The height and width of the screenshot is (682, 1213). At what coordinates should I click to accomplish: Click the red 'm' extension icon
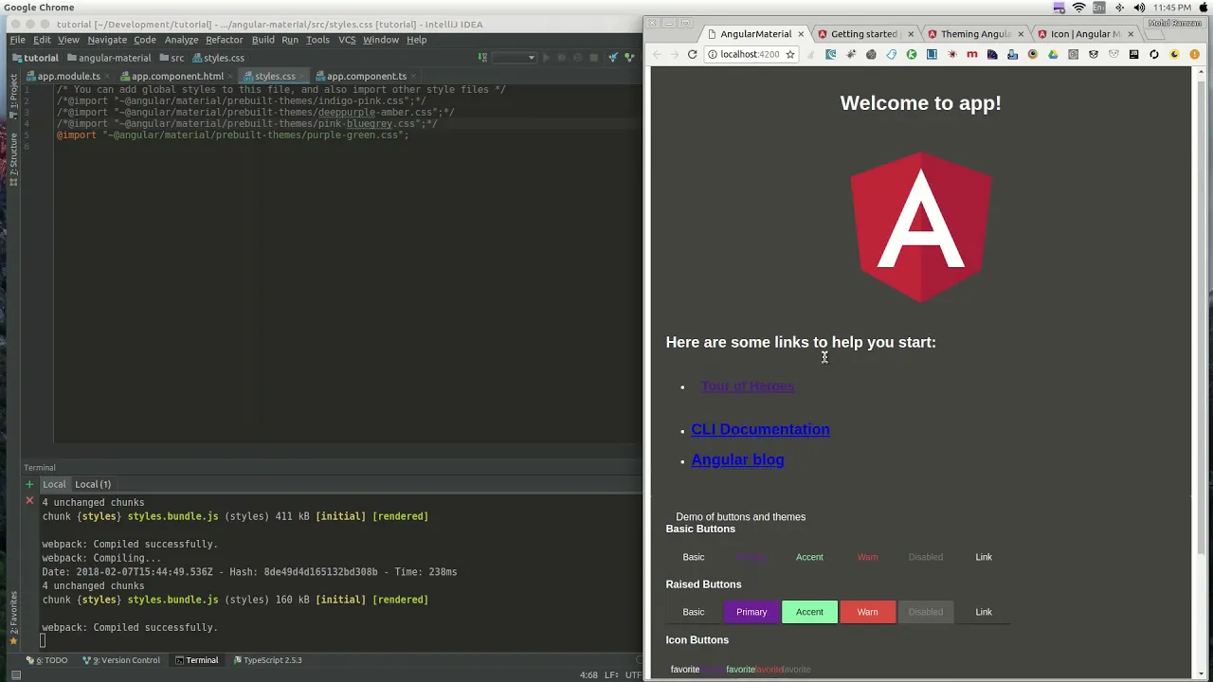971,54
